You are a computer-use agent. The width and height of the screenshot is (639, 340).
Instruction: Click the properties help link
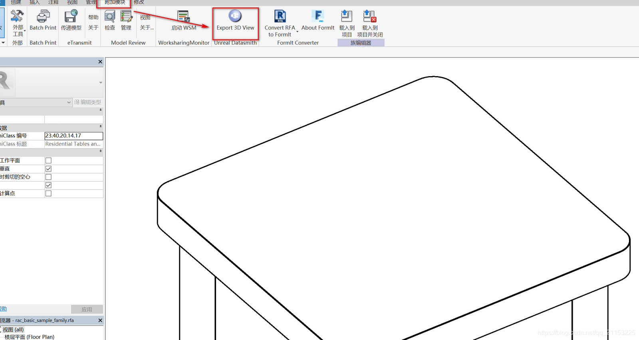coord(3,309)
